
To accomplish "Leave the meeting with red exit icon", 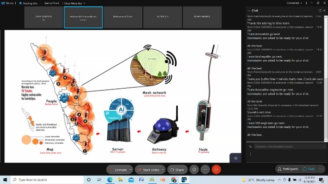I will 216,170.
